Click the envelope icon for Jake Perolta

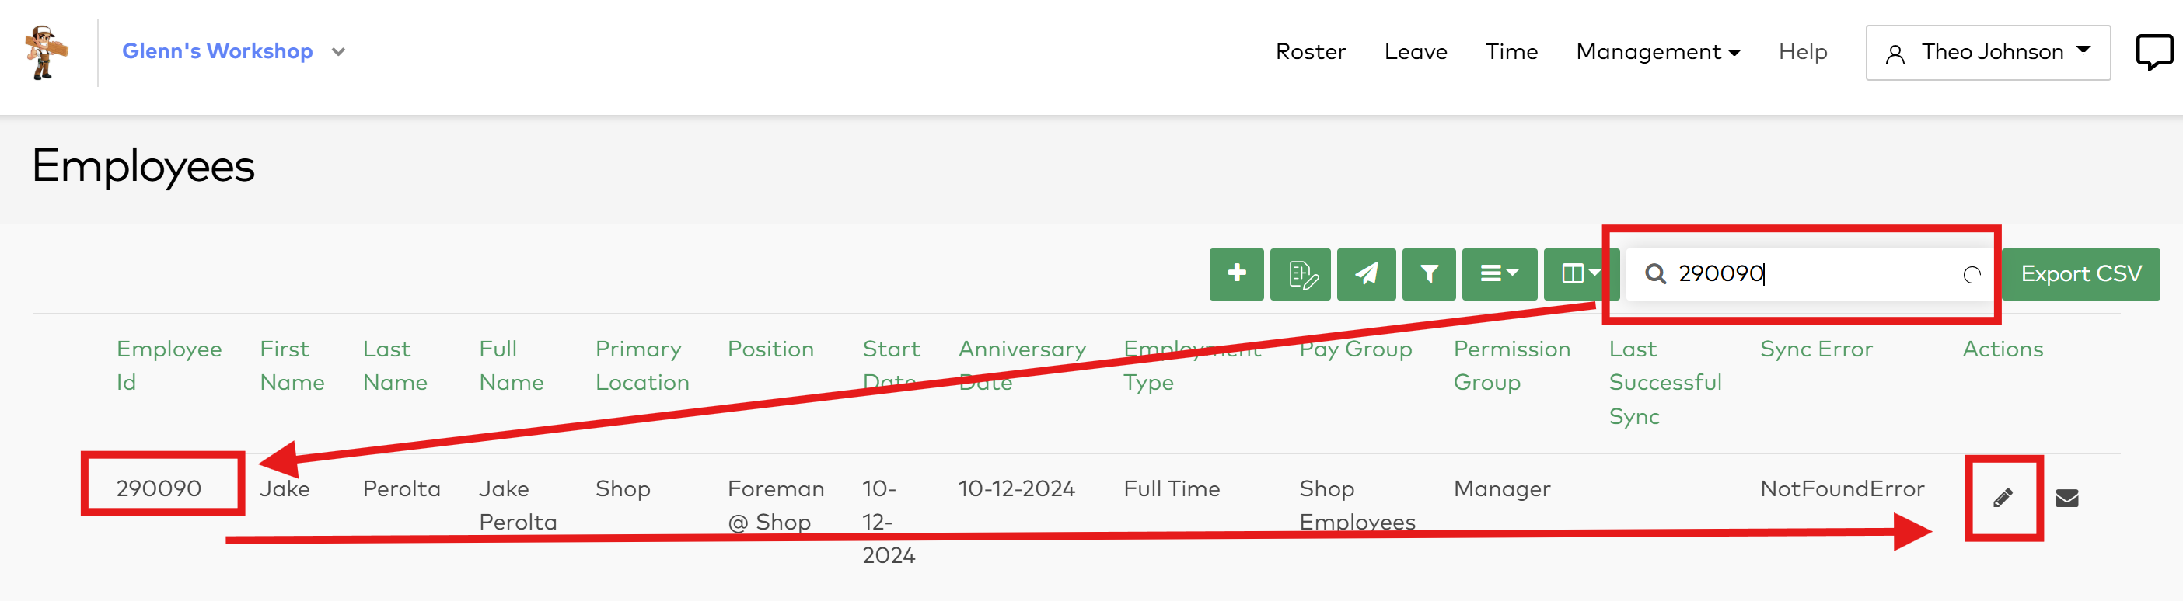pyautogui.click(x=2067, y=498)
